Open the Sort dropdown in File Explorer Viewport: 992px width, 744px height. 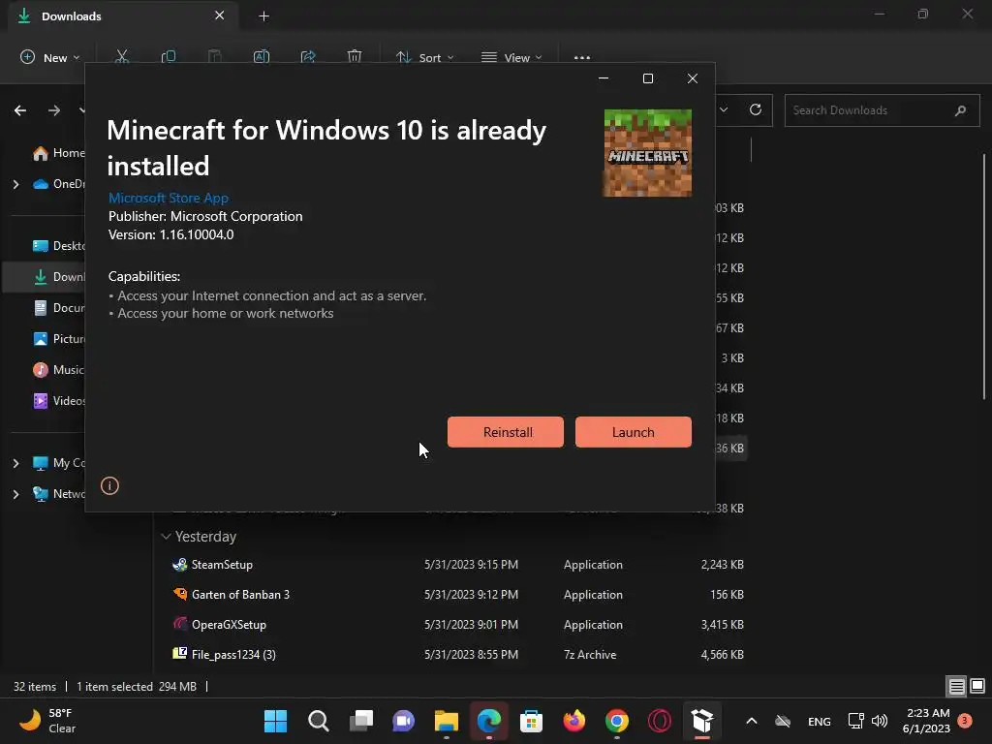tap(424, 57)
